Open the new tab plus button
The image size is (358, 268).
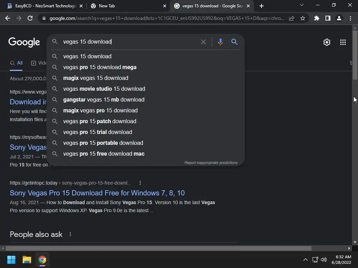tap(262, 6)
